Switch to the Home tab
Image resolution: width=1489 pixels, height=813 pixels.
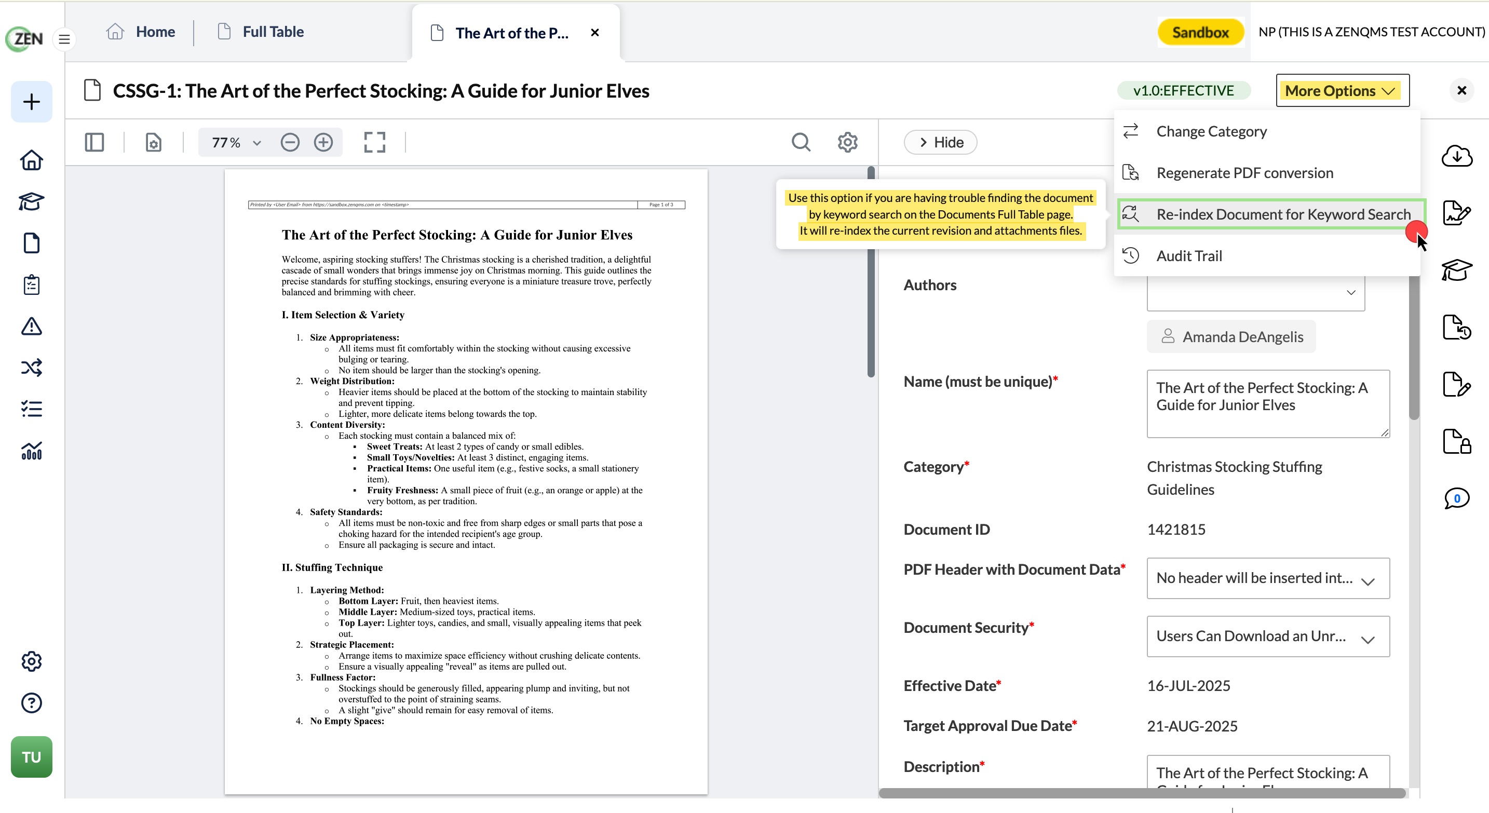(x=141, y=32)
